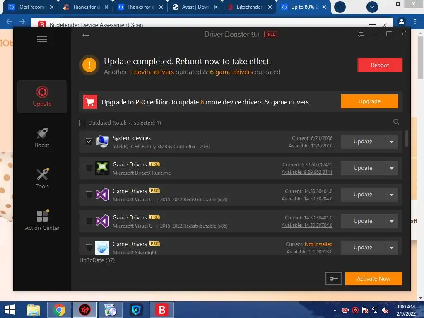Click the Bitdefender taskbar icon
This screenshot has width=424, height=318.
pos(162,310)
